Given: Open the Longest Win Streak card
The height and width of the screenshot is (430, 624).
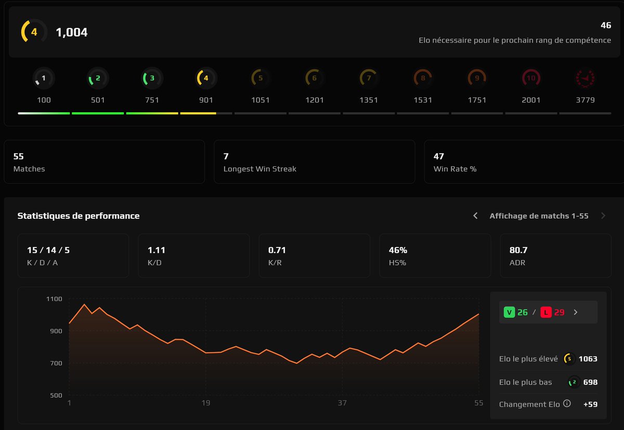Looking at the screenshot, I should [315, 162].
